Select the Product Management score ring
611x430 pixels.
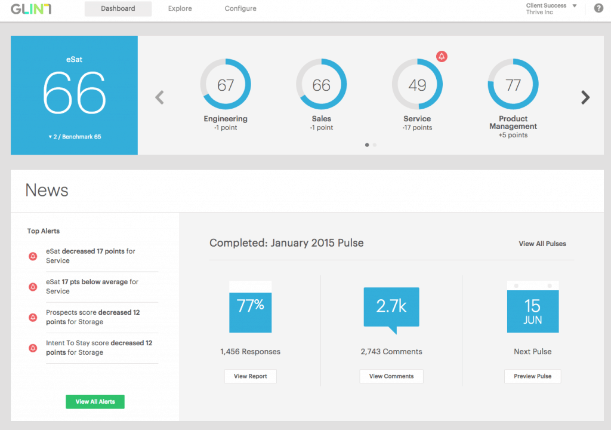(x=513, y=84)
